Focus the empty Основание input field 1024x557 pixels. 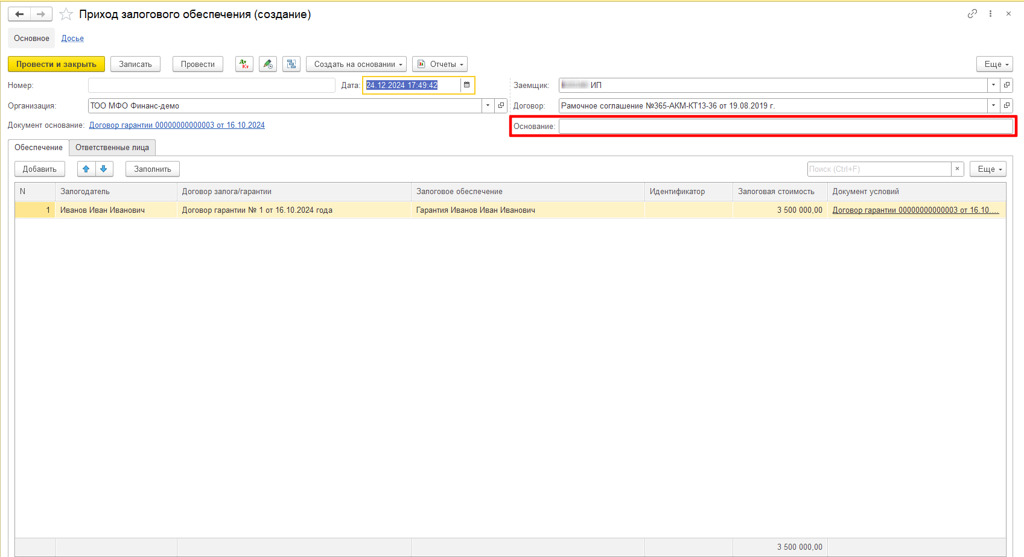786,126
